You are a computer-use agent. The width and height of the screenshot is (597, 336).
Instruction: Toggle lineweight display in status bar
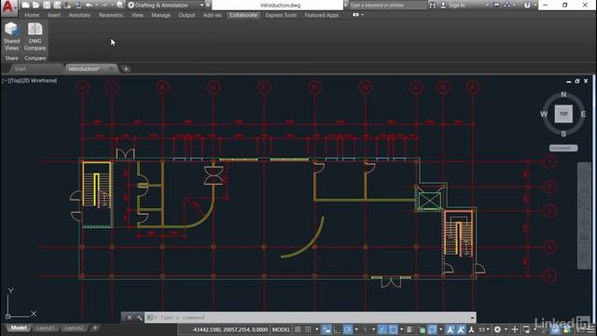(410, 329)
